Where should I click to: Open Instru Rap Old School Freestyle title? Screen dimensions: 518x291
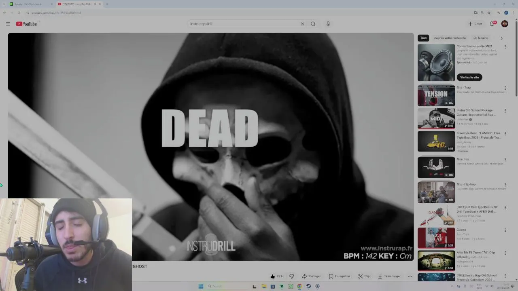(476, 277)
